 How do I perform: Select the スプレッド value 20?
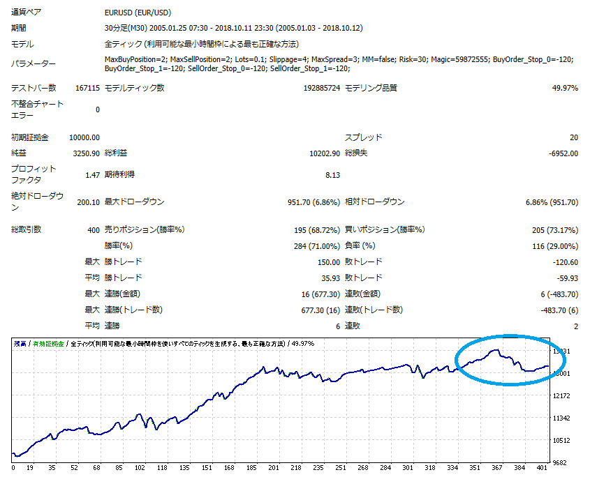click(574, 138)
